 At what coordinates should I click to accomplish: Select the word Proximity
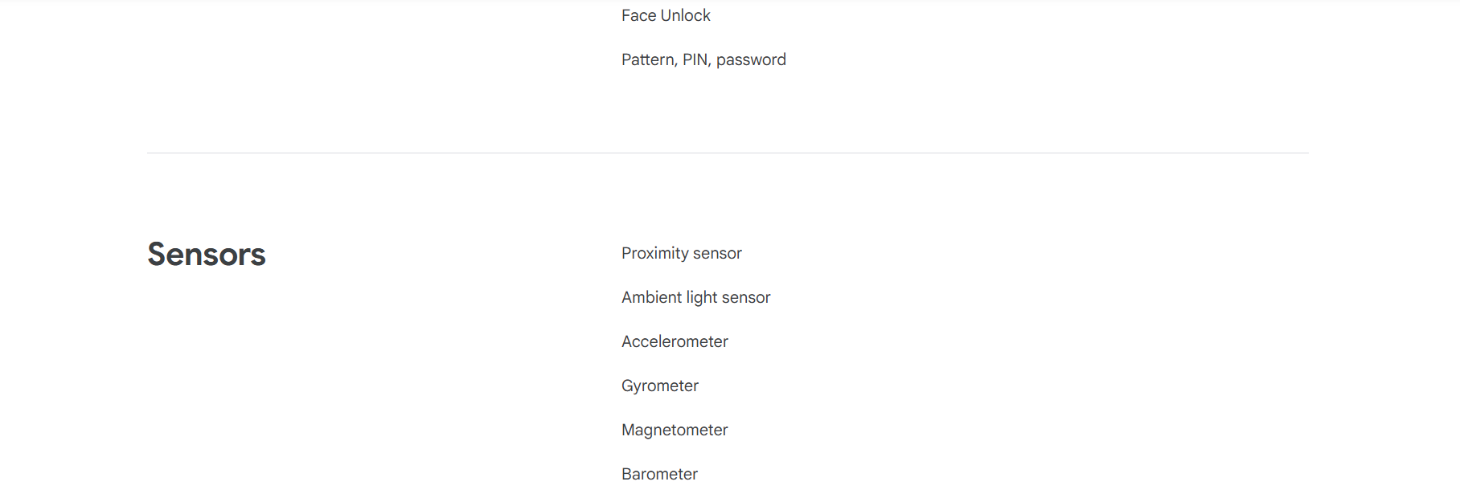coord(654,254)
